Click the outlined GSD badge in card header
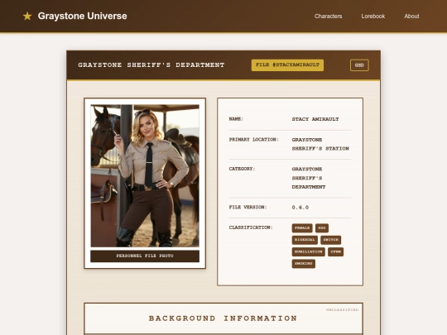Screen dimensions: 447x335 pyautogui.click(x=359, y=65)
